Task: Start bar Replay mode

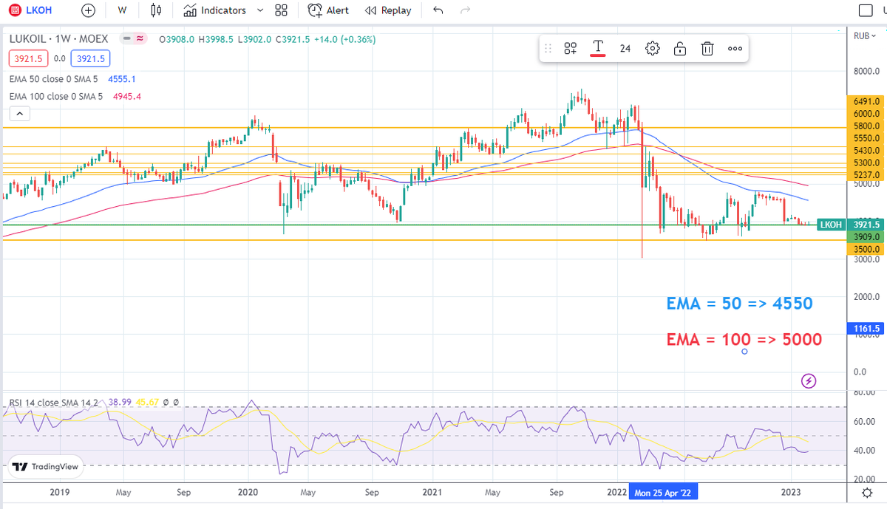Action: 386,10
